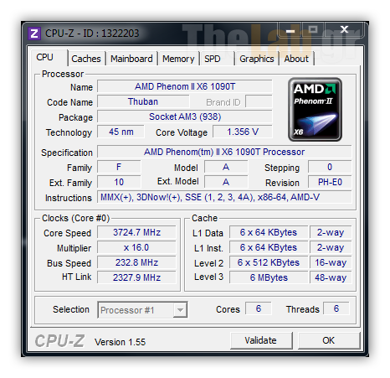Click the L1 Inst. size 6 x 64 KBytes
390x378 pixels.
(x=269, y=247)
